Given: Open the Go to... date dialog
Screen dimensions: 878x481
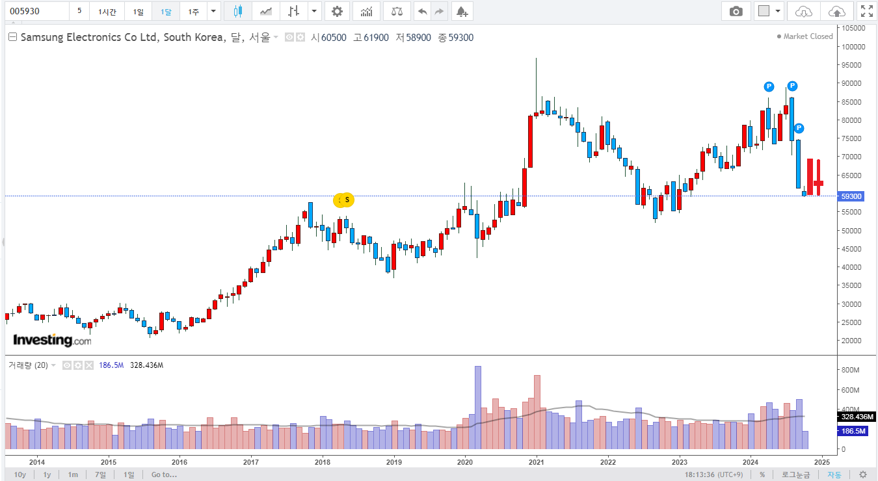Looking at the screenshot, I should [164, 474].
